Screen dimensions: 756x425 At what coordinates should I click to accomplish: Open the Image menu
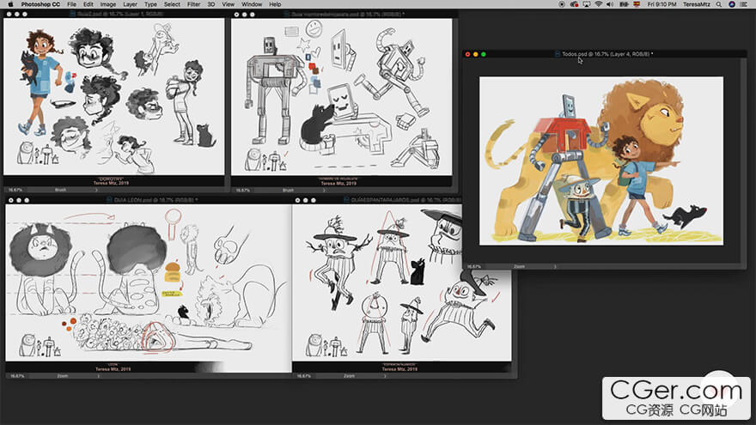click(108, 4)
